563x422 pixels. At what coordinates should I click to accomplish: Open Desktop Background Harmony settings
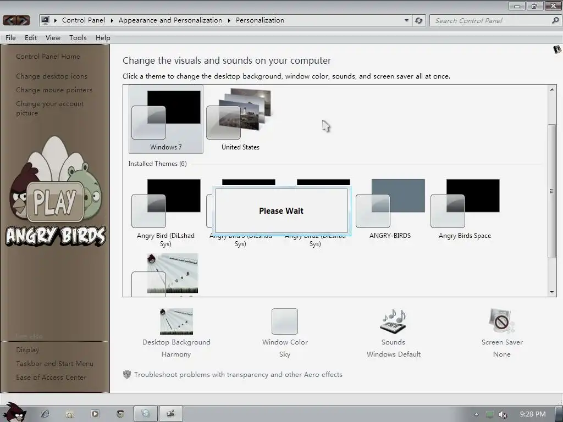point(176,333)
